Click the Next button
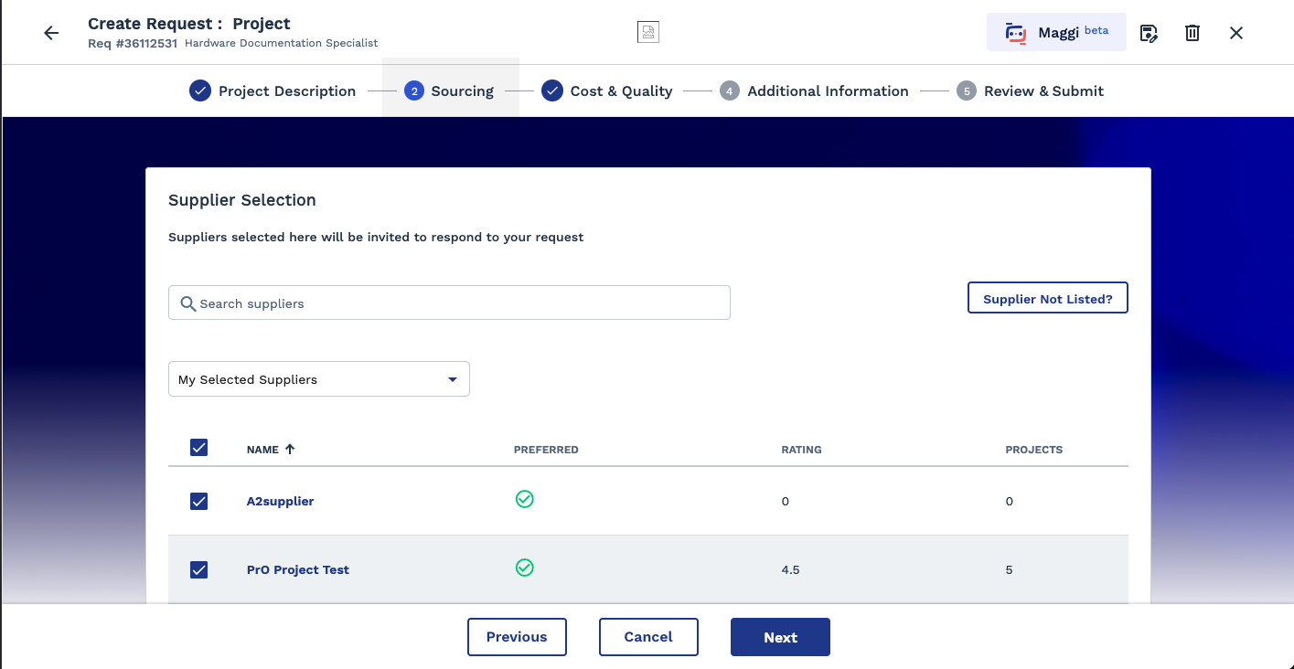The width and height of the screenshot is (1294, 669). click(x=780, y=637)
